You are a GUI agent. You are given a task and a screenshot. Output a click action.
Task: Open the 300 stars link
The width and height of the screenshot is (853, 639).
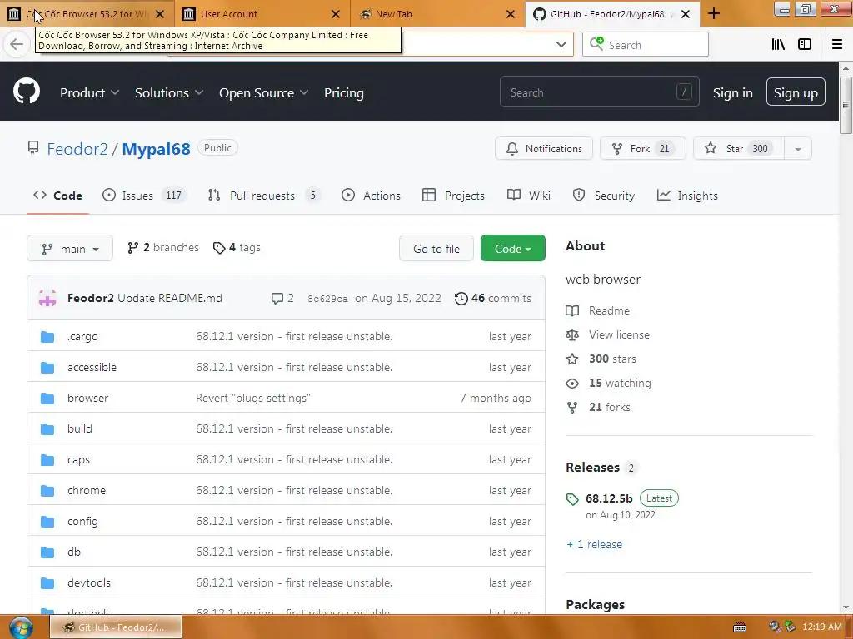[601, 359]
